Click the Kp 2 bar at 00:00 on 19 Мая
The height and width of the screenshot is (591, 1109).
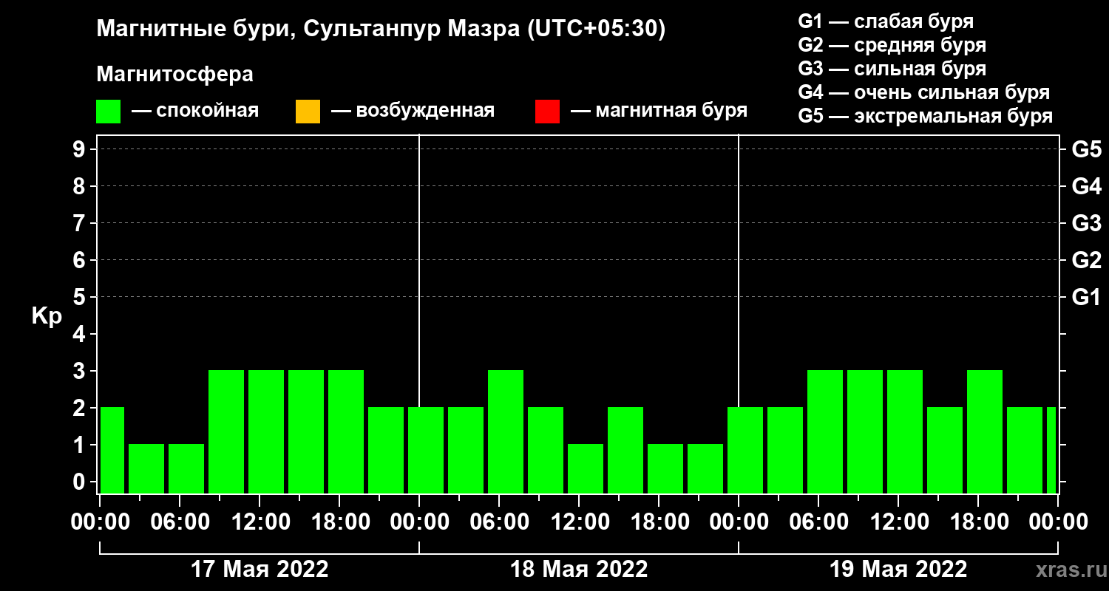[745, 451]
